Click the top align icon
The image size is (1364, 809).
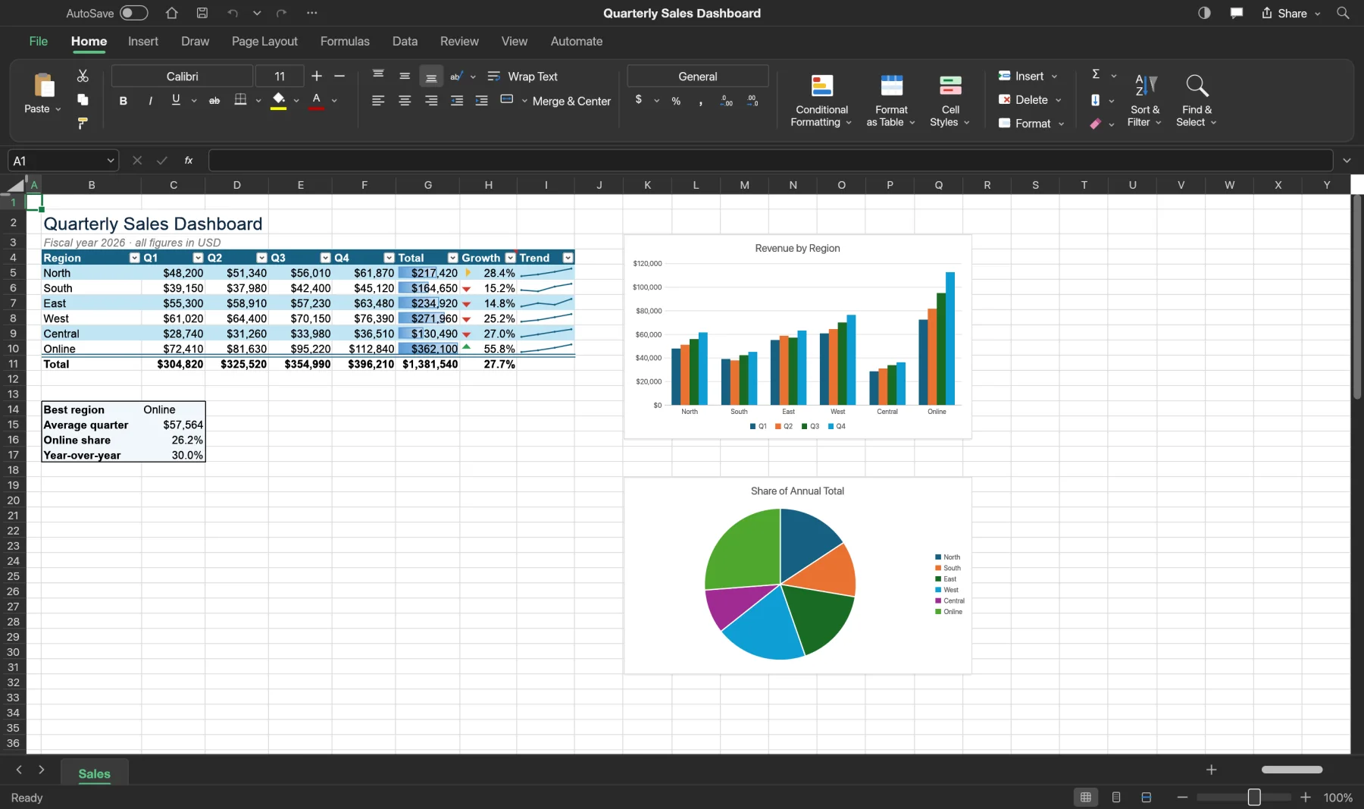click(x=378, y=76)
